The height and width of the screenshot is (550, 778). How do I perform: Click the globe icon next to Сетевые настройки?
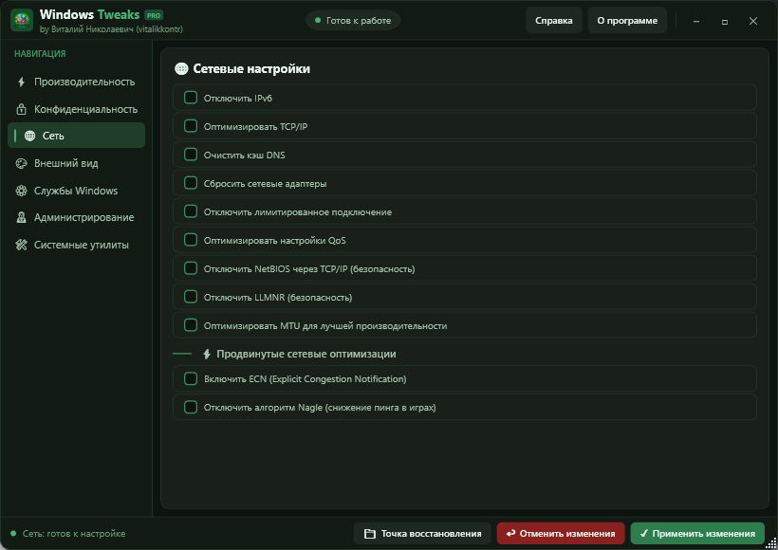(181, 69)
